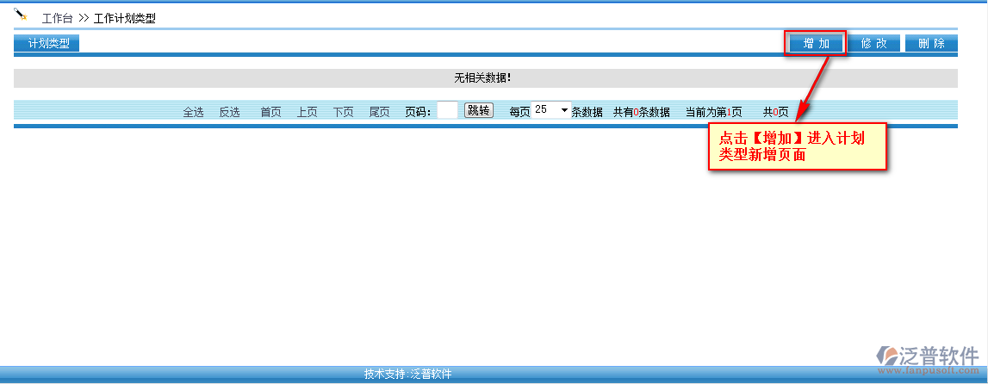Click the 无相关数据! message row
Image resolution: width=988 pixels, height=384 pixels.
pos(486,78)
